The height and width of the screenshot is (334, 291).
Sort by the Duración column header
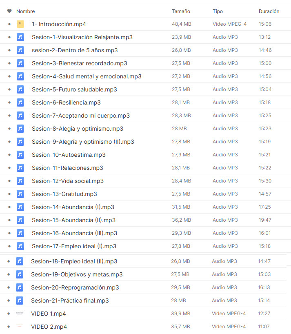[x=269, y=11]
